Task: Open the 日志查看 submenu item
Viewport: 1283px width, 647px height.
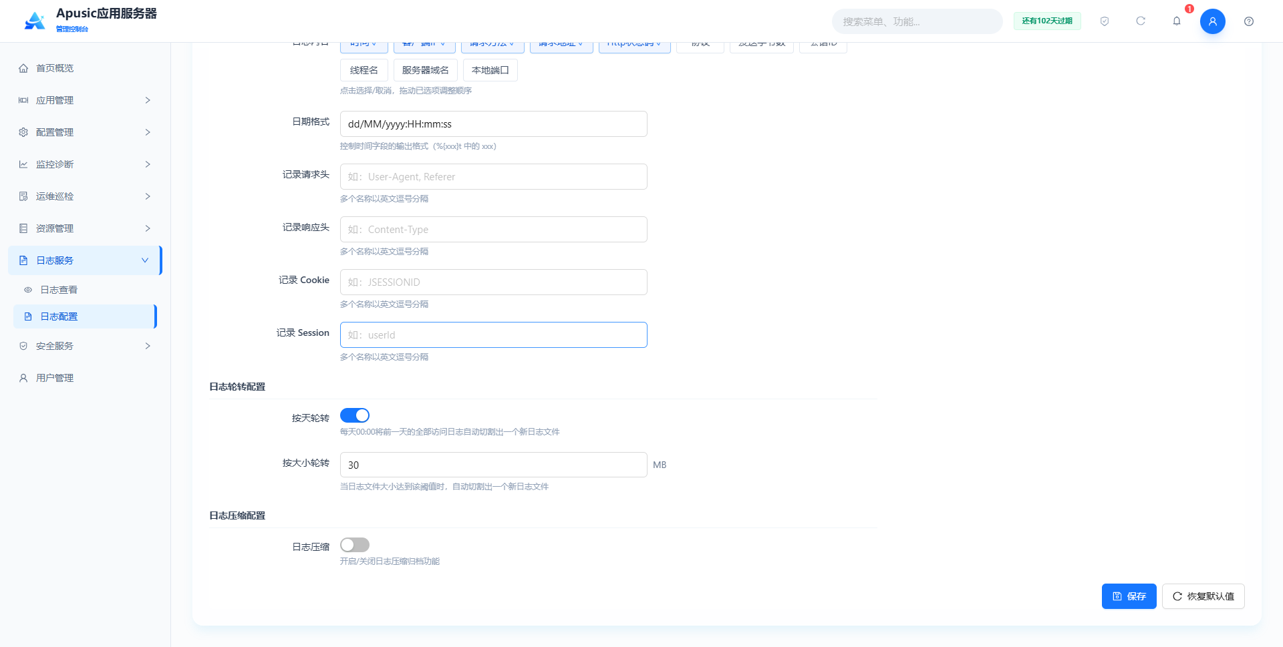Action: point(85,290)
